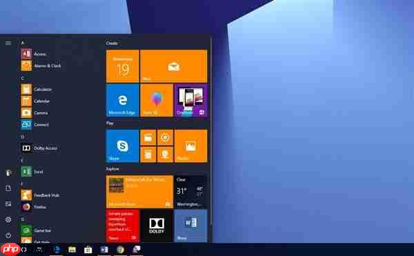This screenshot has width=414, height=256.
Task: Open the Access app from the list
Action: coord(34,54)
